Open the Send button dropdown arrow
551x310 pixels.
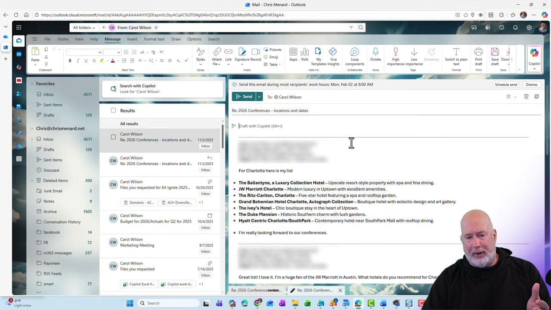click(259, 96)
